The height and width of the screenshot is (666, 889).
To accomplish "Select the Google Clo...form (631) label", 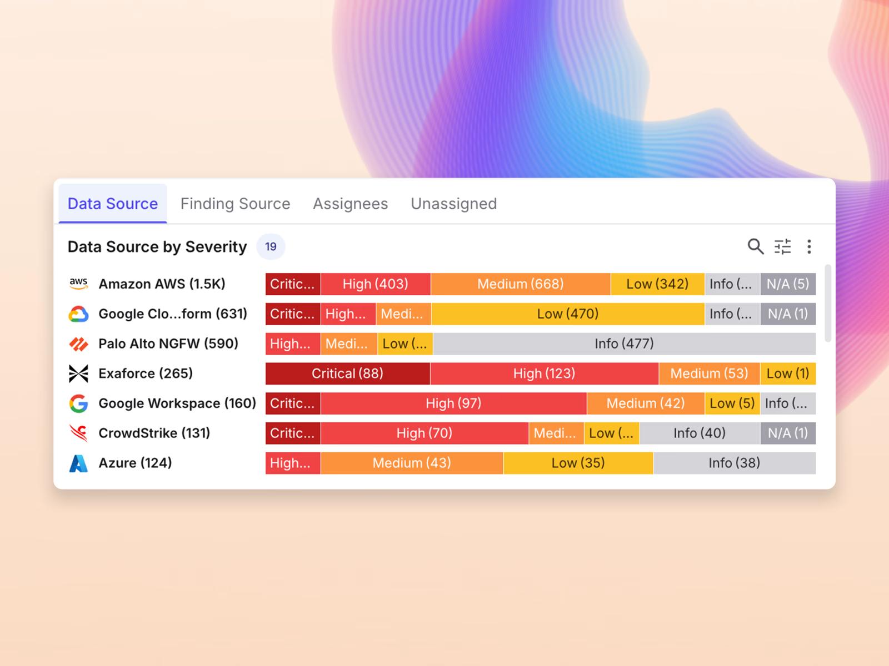I will pos(173,314).
